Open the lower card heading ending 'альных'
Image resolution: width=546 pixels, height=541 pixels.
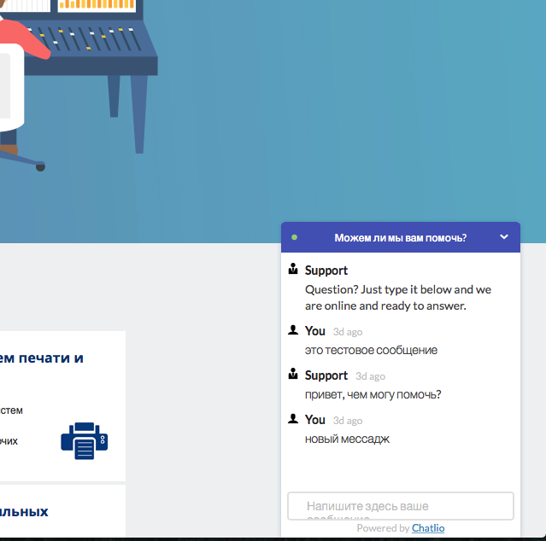point(24,512)
